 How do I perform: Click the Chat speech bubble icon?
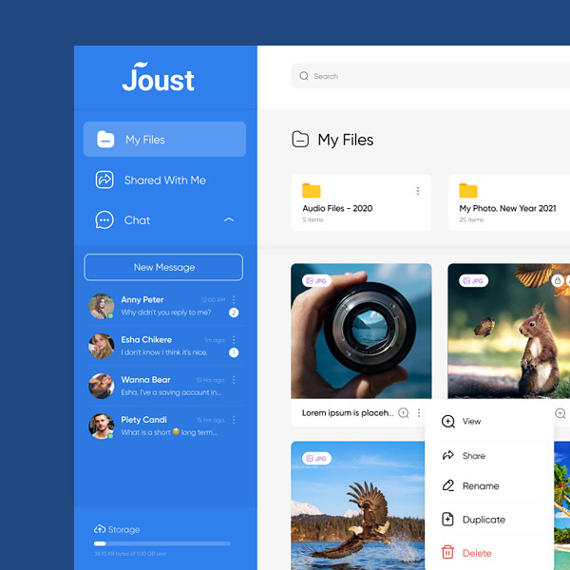(104, 220)
